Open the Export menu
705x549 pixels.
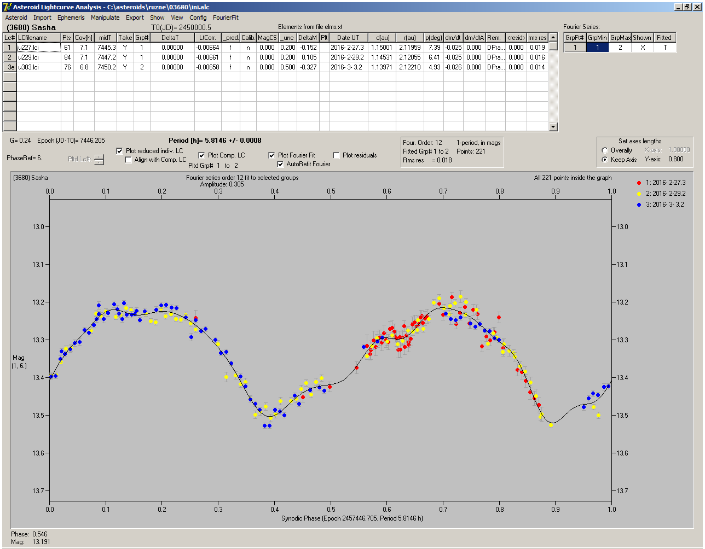[135, 17]
